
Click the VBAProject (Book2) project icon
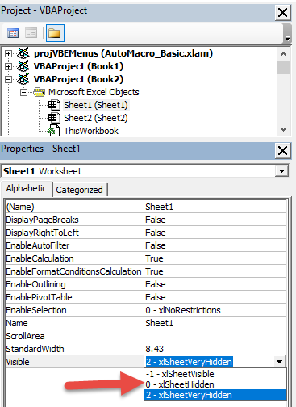coord(23,79)
